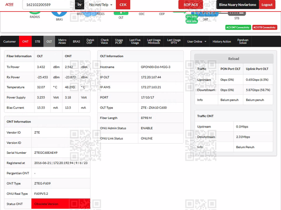This screenshot has height=210, width=281.
Task: Click ONU Real Type F609V5.2
Action: coord(41,194)
